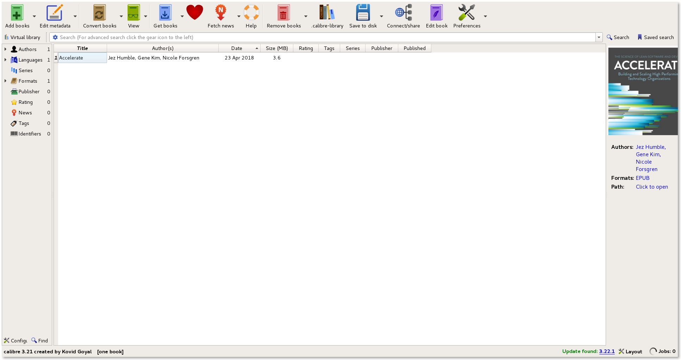Sort by the Size (MB) column header

click(277, 48)
